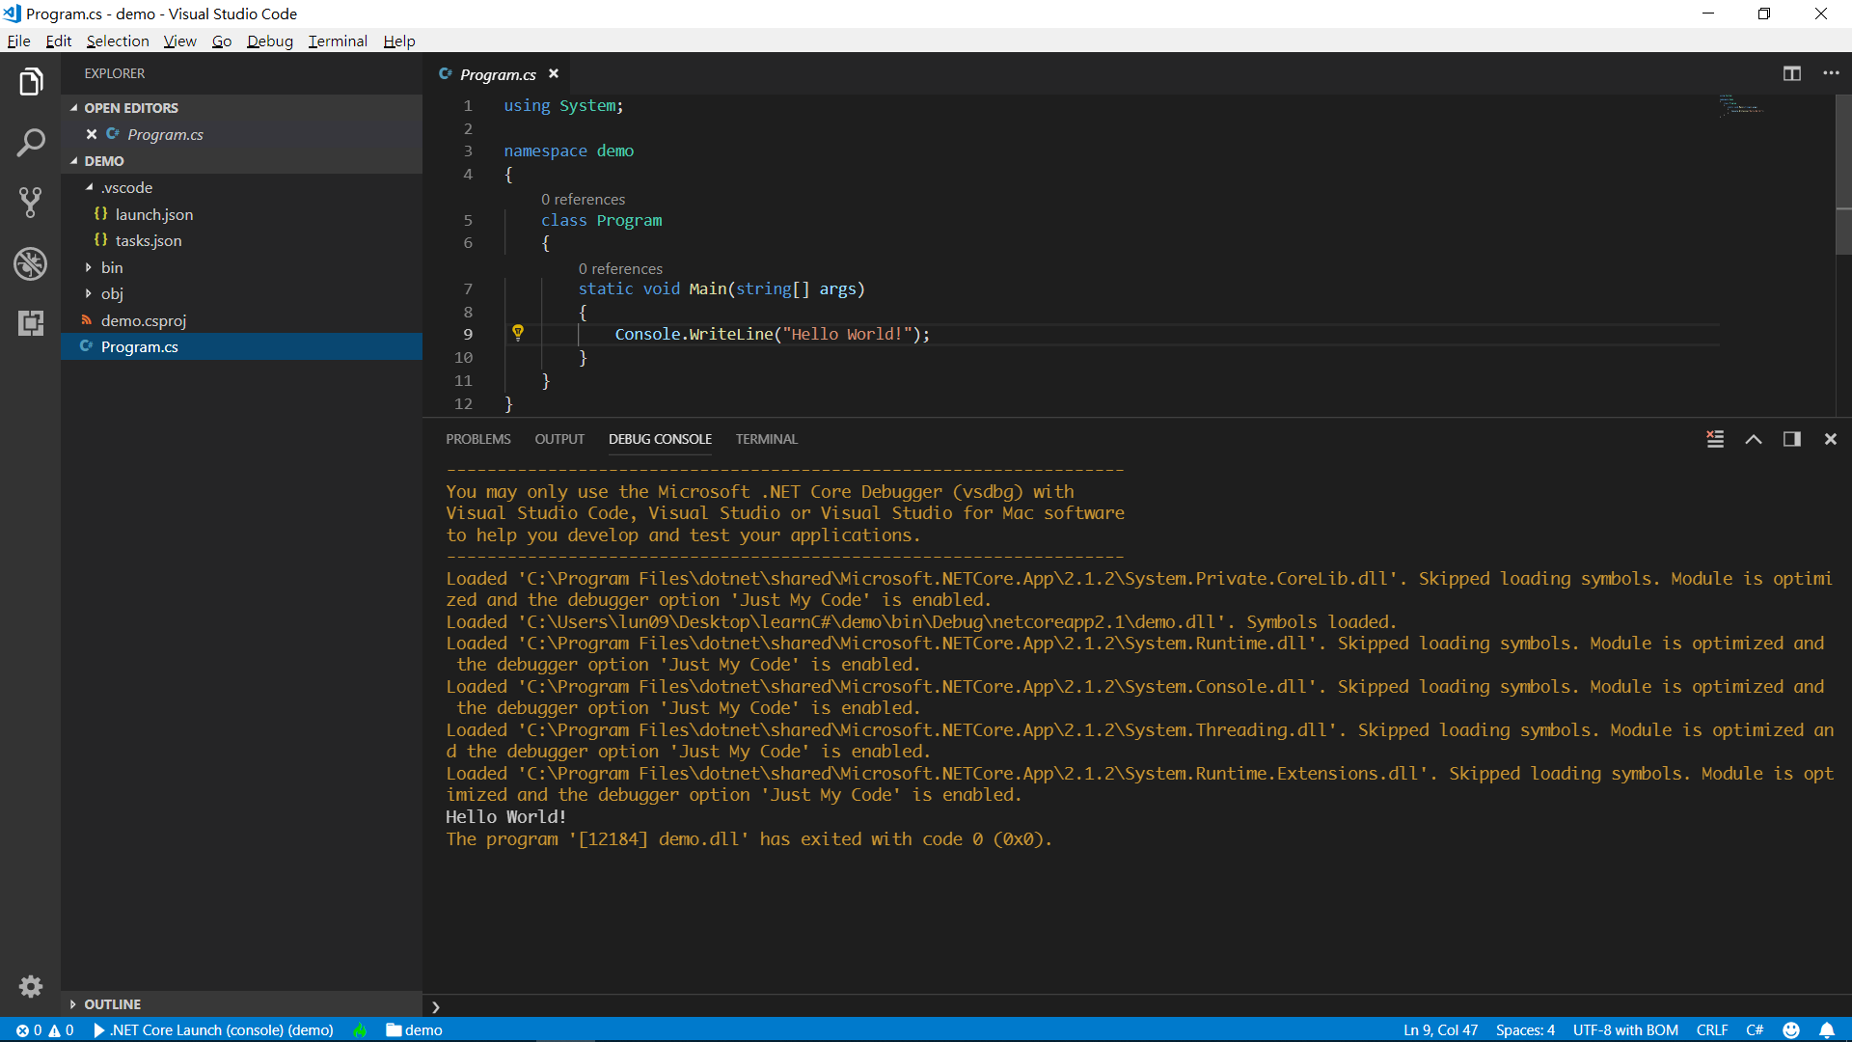Collapse the Open Editors section
This screenshot has width=1852, height=1042.
130,108
